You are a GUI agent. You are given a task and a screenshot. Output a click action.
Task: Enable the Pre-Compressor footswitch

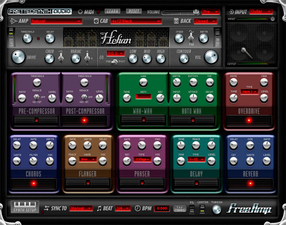(36, 120)
